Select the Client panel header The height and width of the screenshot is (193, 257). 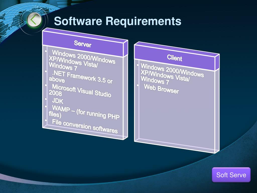pos(175,58)
